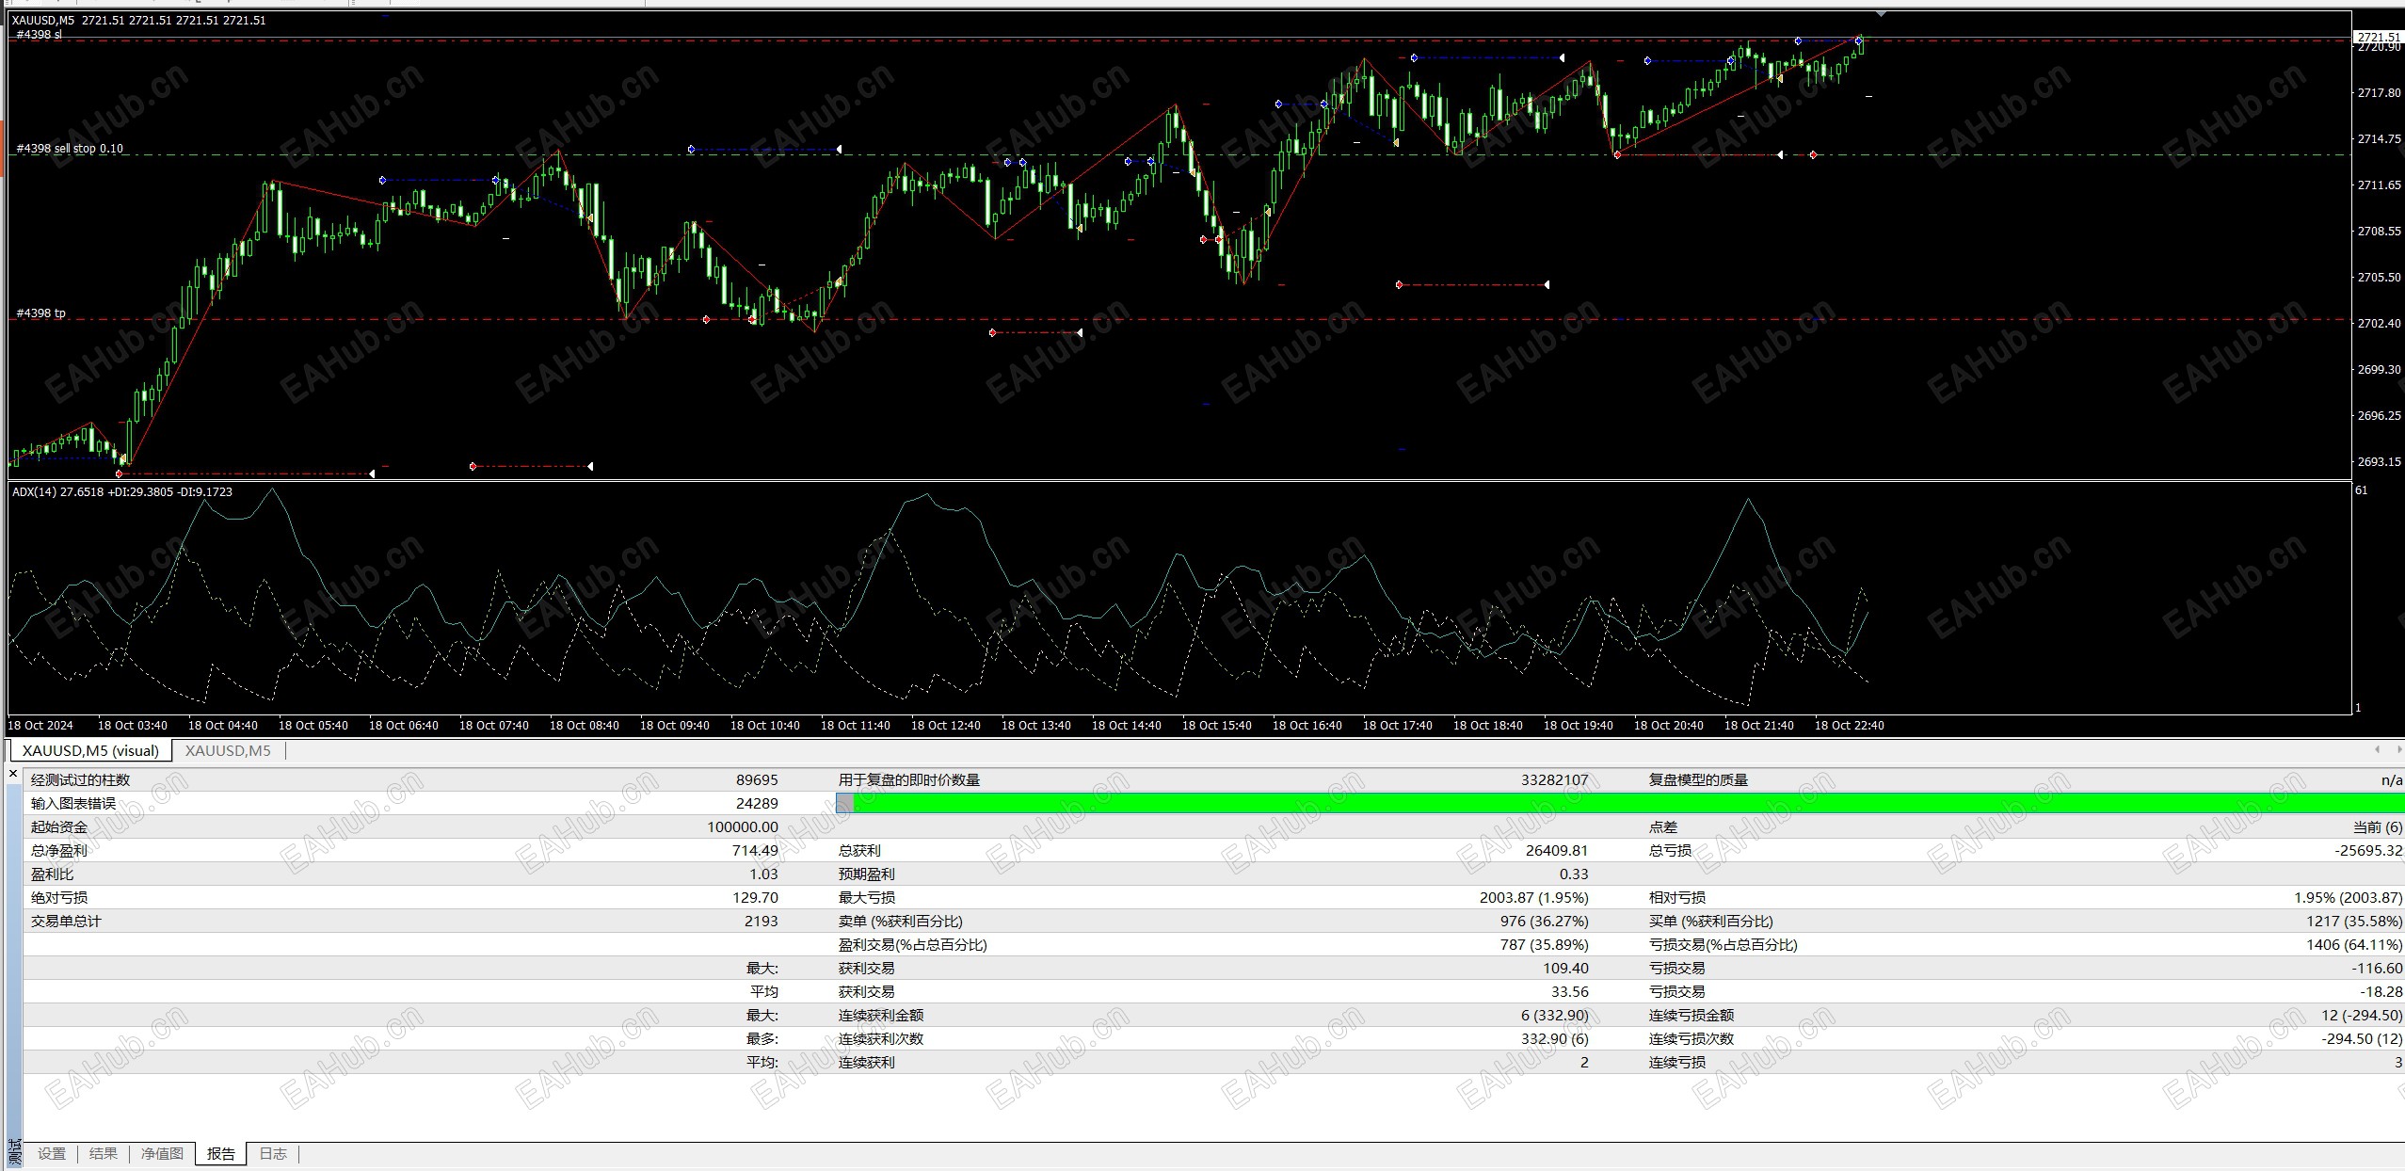The image size is (2405, 1171).
Task: Select the 经测试过的柱数 label
Action: tap(80, 779)
